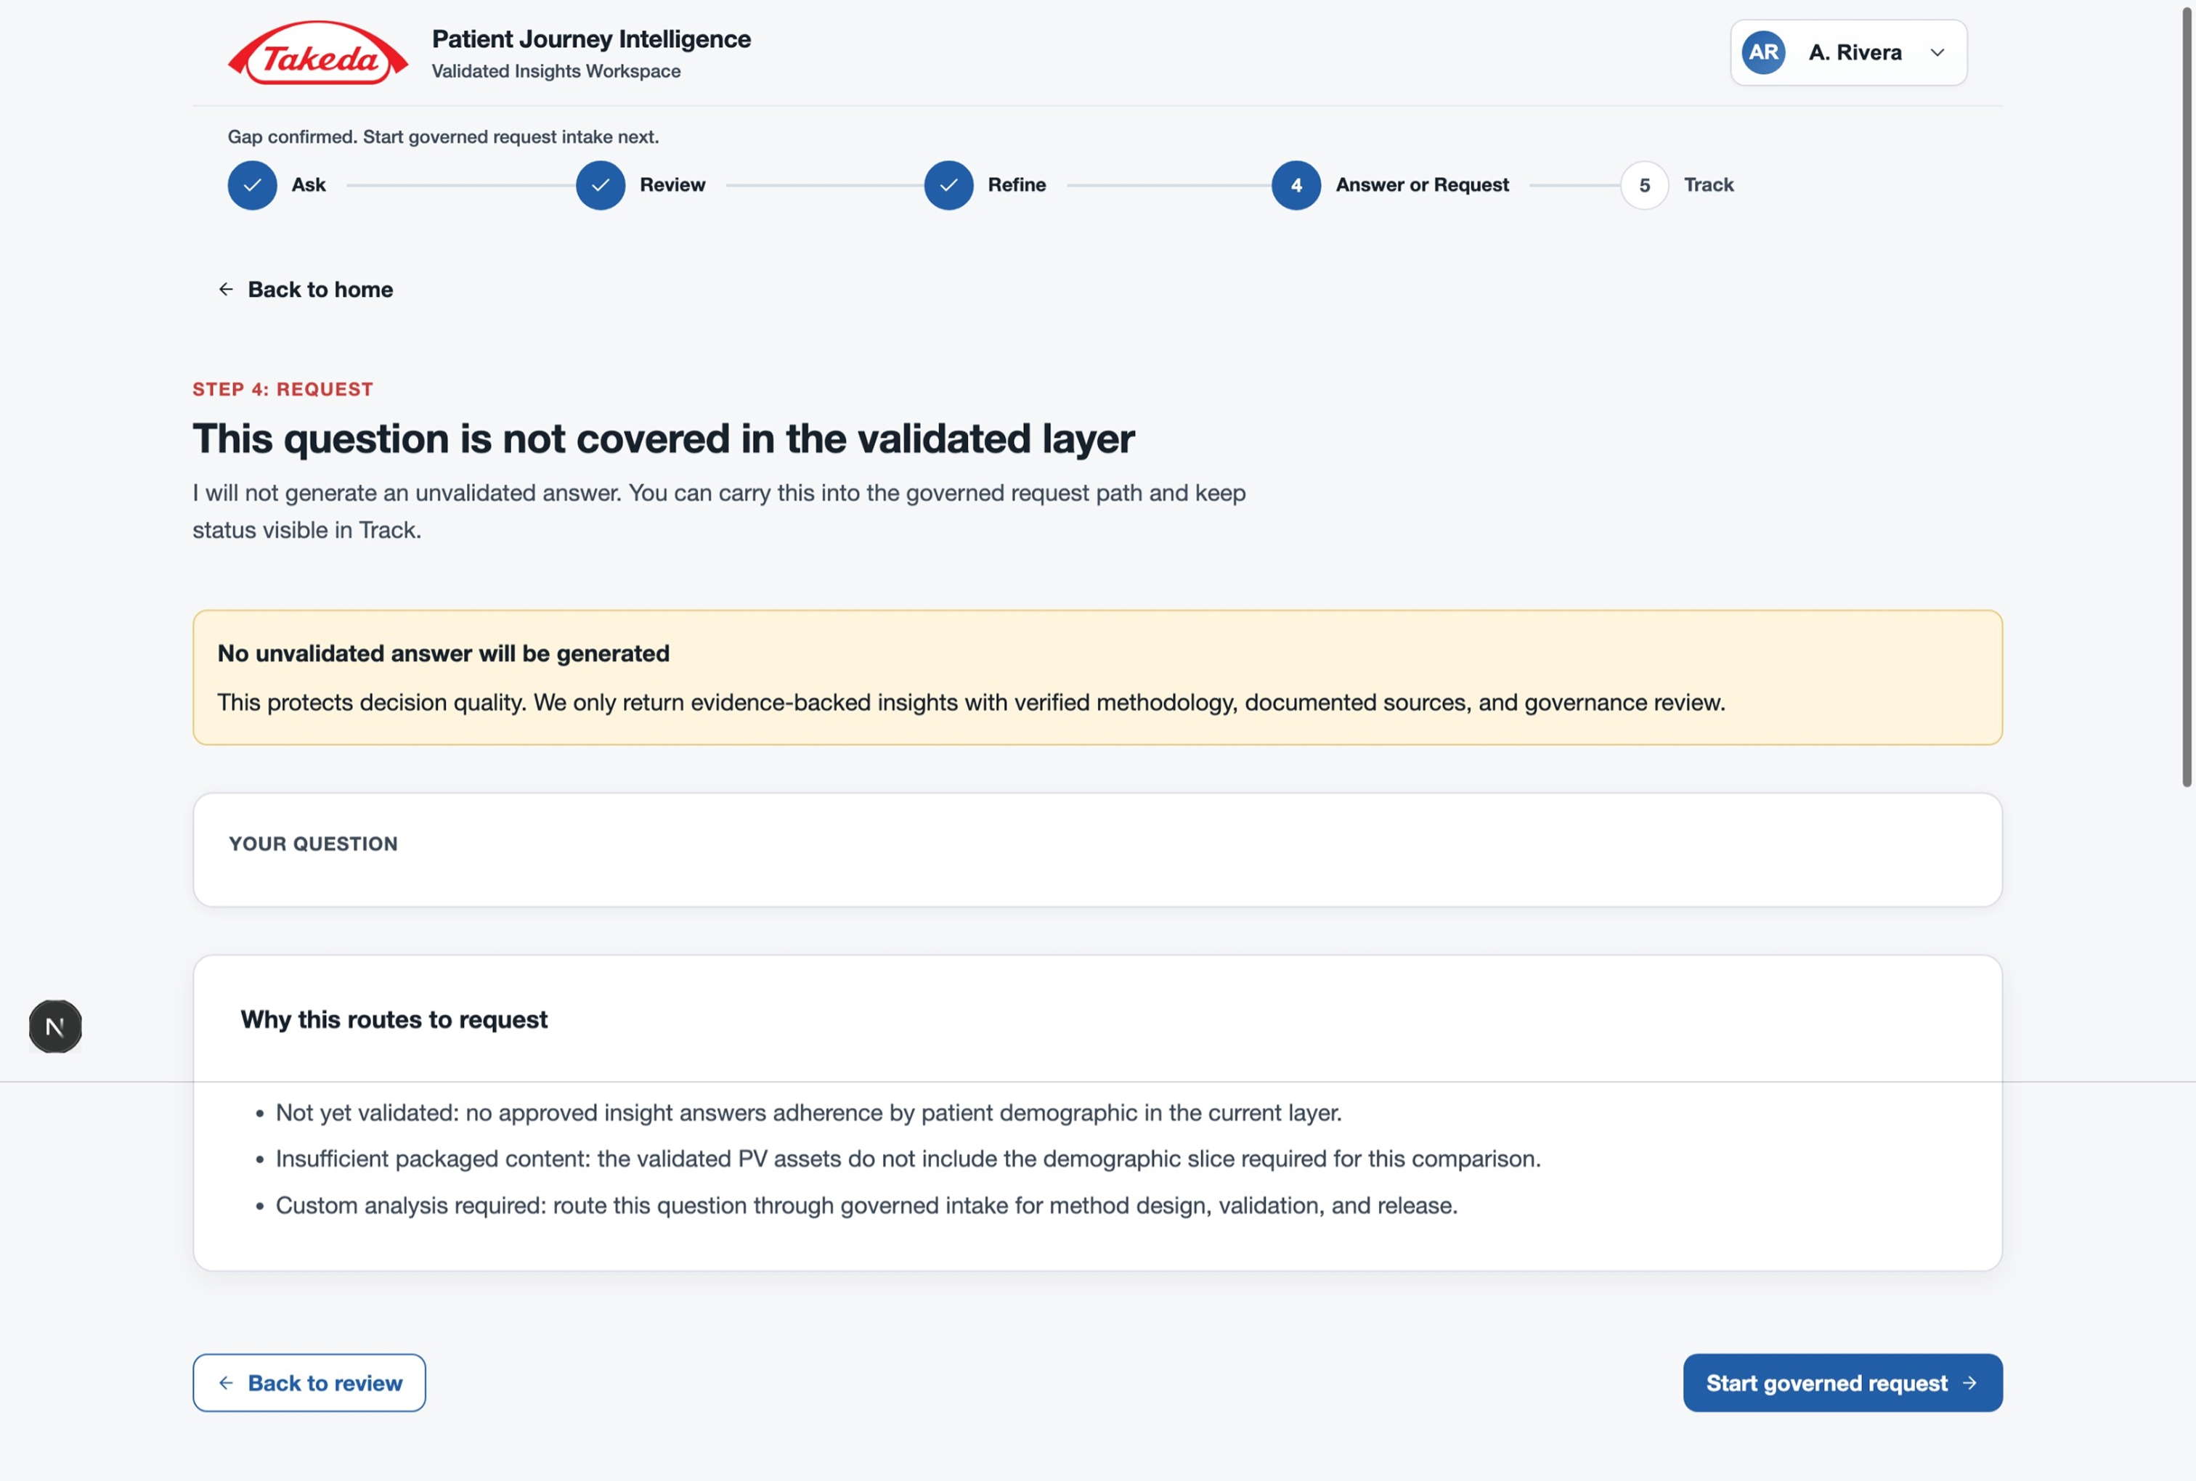
Task: Go to the Review step label
Action: click(x=672, y=185)
